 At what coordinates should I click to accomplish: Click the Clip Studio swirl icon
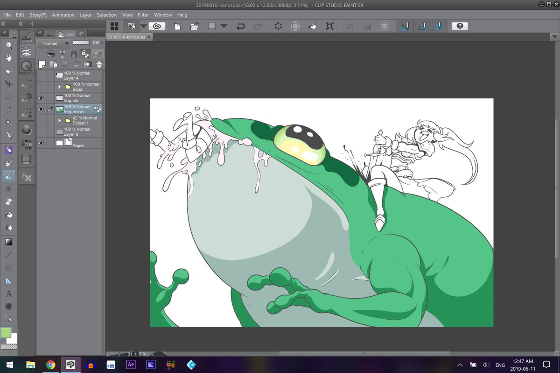[x=157, y=26]
